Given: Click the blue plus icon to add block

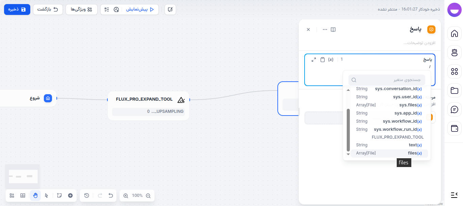Looking at the screenshot, I should coord(70,195).
